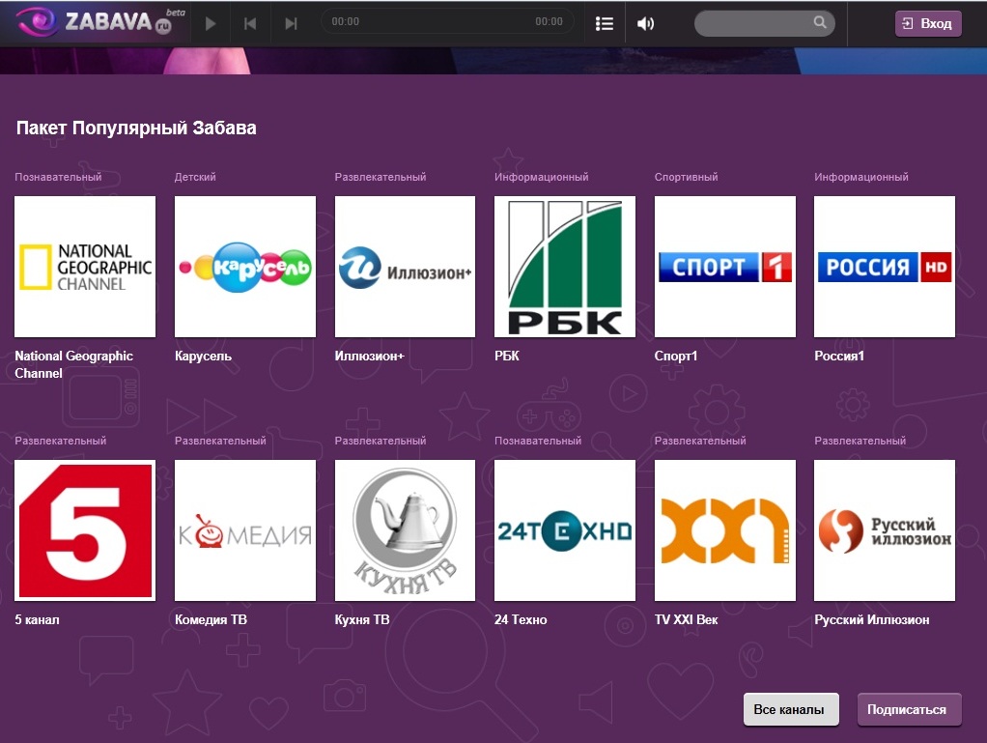Viewport: 987px width, 743px height.
Task: Click Познавательный label above 24 Техно
Action: click(538, 441)
